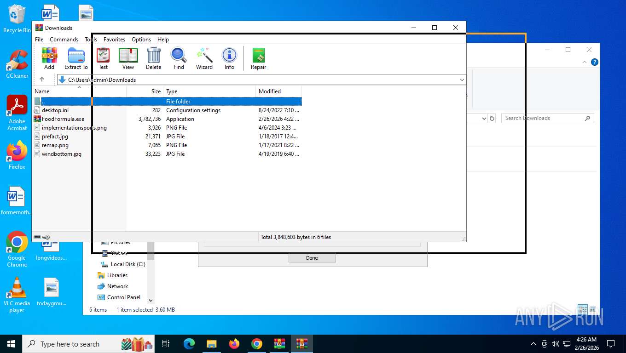Open File Explorer help icon

pos(595,62)
